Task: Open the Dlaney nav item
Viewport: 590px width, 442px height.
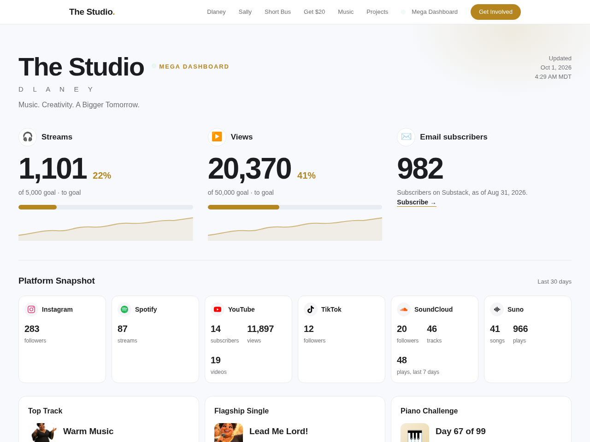Action: [216, 12]
